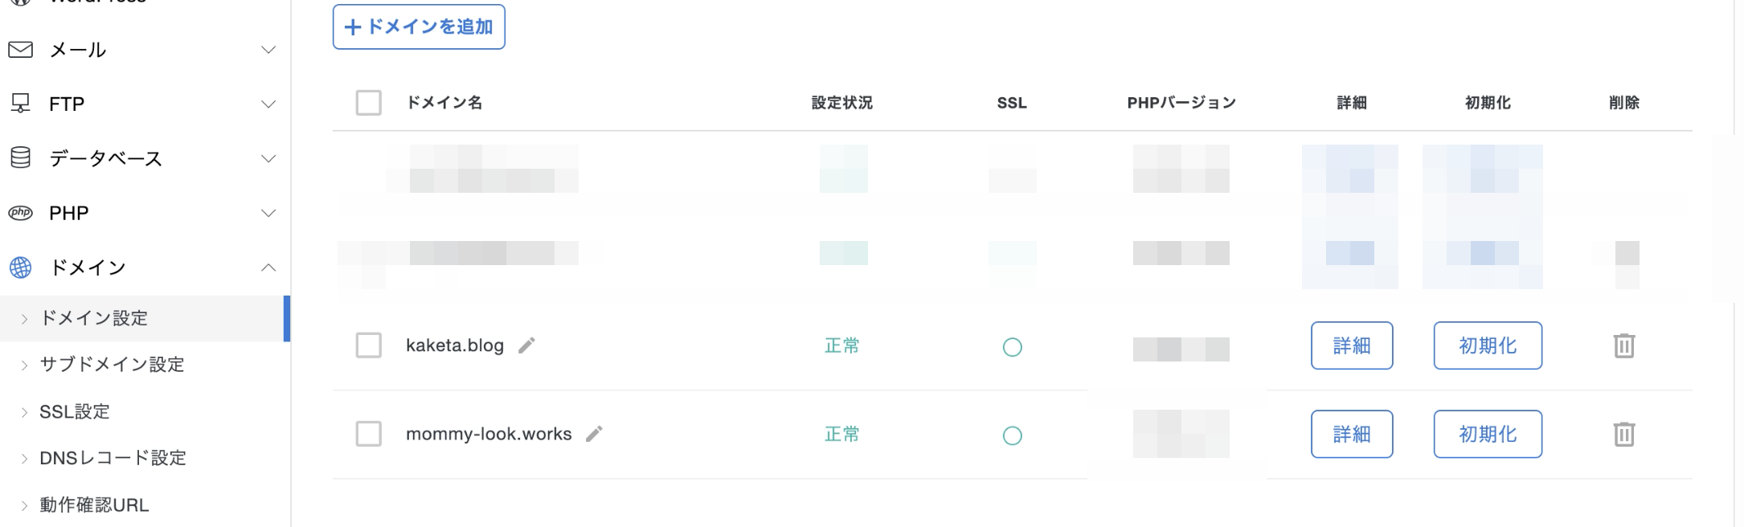Open サブドメイン設定 in the sidebar
Image resolution: width=1744 pixels, height=527 pixels.
(x=112, y=365)
